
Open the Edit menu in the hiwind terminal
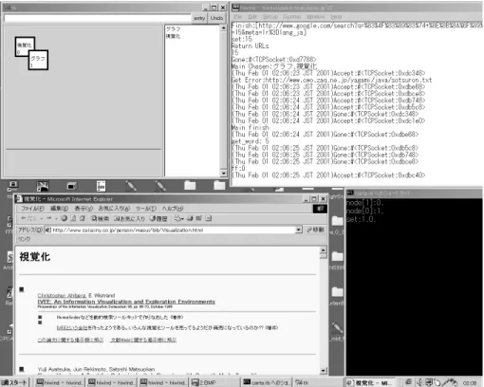252,16
